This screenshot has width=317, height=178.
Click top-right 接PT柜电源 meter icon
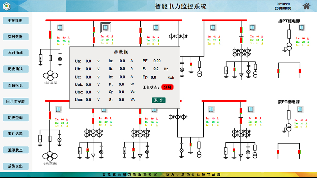(x=301, y=28)
